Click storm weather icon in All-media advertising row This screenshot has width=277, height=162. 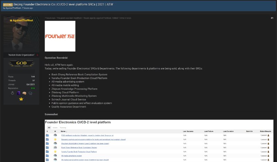click(55, 155)
